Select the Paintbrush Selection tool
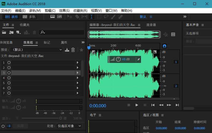The width and height of the screenshot is (212, 133). (x=113, y=17)
